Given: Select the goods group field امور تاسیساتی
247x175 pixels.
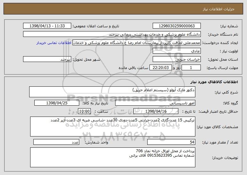Looking at the screenshot, I should click(x=155, y=103).
